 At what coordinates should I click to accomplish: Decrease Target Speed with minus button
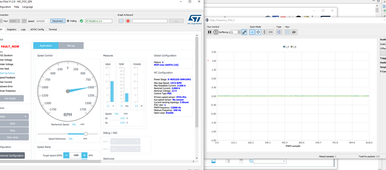[x=66, y=155]
